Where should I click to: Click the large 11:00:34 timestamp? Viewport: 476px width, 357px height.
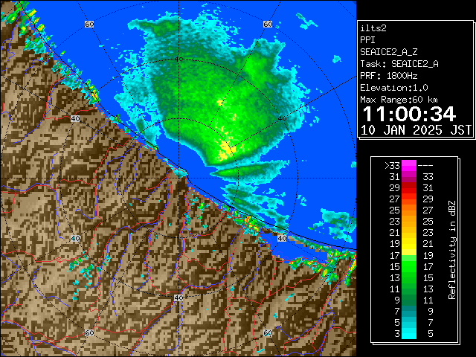(409, 114)
